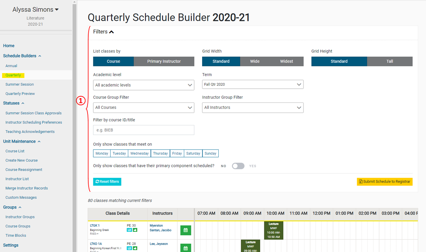Click the green calendar icon for LTGK 1

tap(186, 230)
